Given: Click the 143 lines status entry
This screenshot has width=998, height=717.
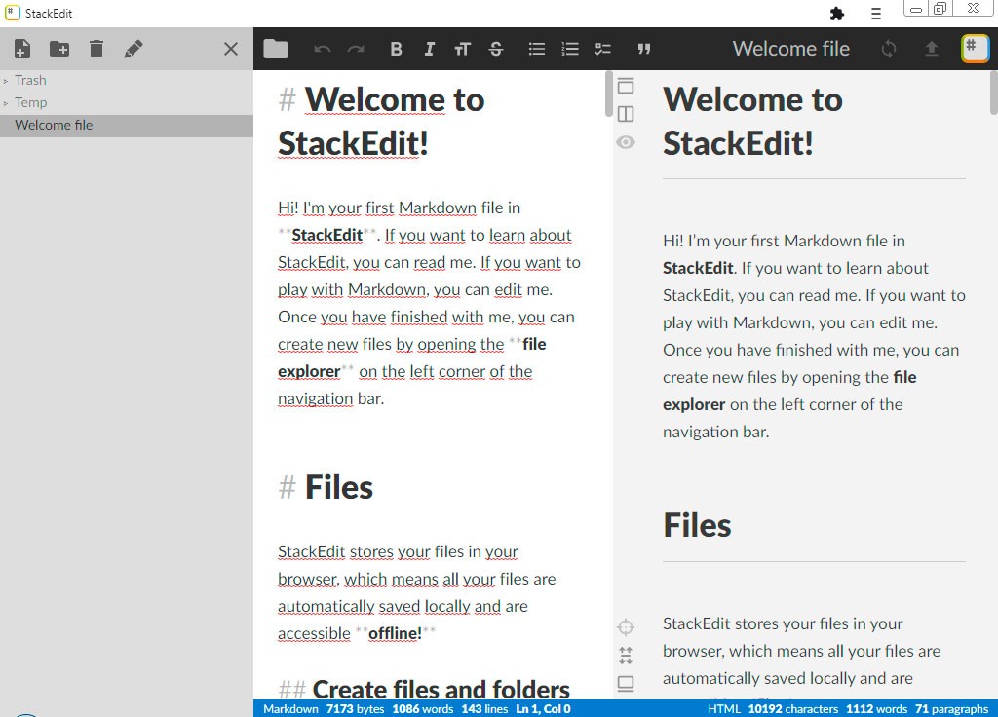Looking at the screenshot, I should pyautogui.click(x=484, y=709).
